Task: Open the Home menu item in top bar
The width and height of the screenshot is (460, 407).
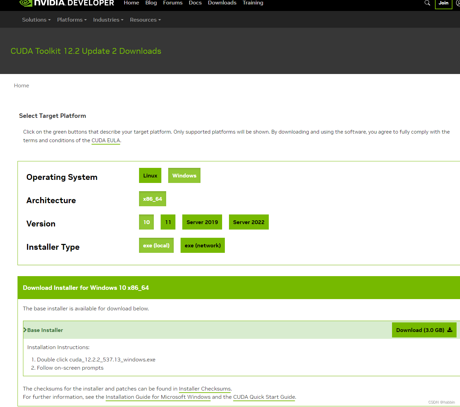Action: coord(131,3)
